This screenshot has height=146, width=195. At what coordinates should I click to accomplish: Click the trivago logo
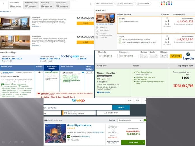(x=78, y=100)
